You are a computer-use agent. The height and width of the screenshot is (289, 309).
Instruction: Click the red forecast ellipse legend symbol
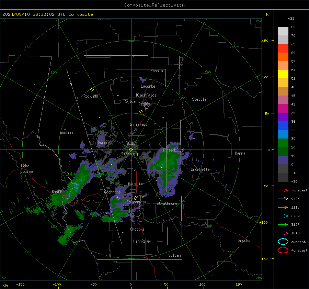(x=283, y=250)
